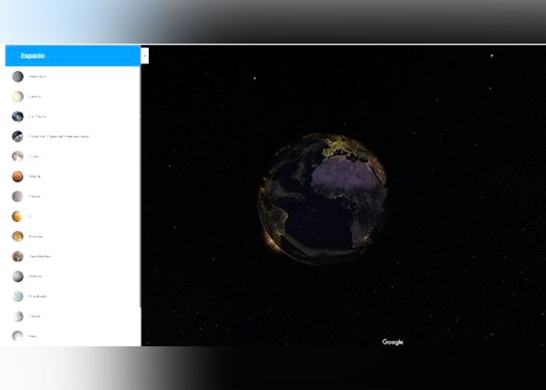The image size is (546, 390).
Task: Choose the Ganímedes moon icon
Action: point(17,257)
